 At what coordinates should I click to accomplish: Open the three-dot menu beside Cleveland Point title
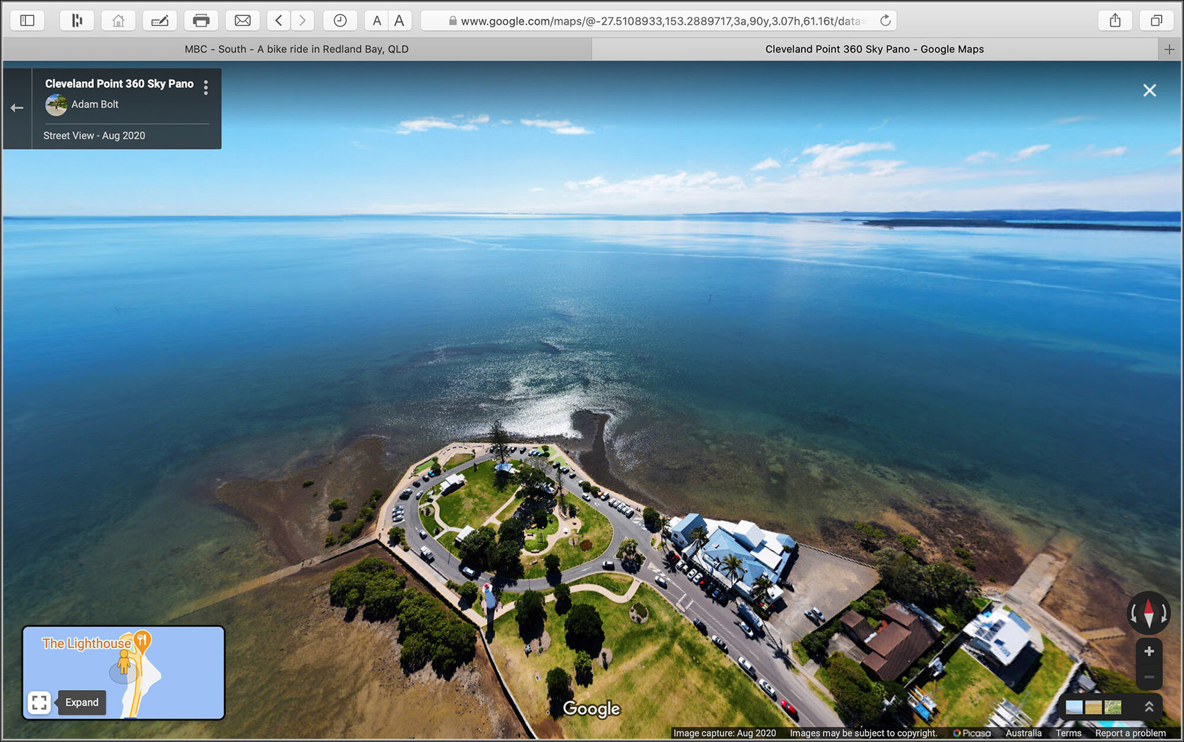pos(205,88)
